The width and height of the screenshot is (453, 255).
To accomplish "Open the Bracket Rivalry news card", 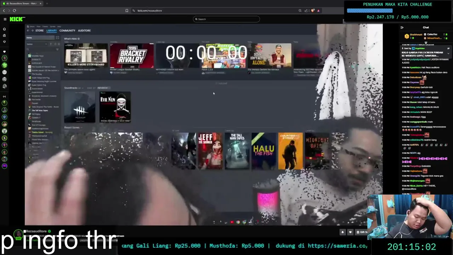I will tap(132, 56).
